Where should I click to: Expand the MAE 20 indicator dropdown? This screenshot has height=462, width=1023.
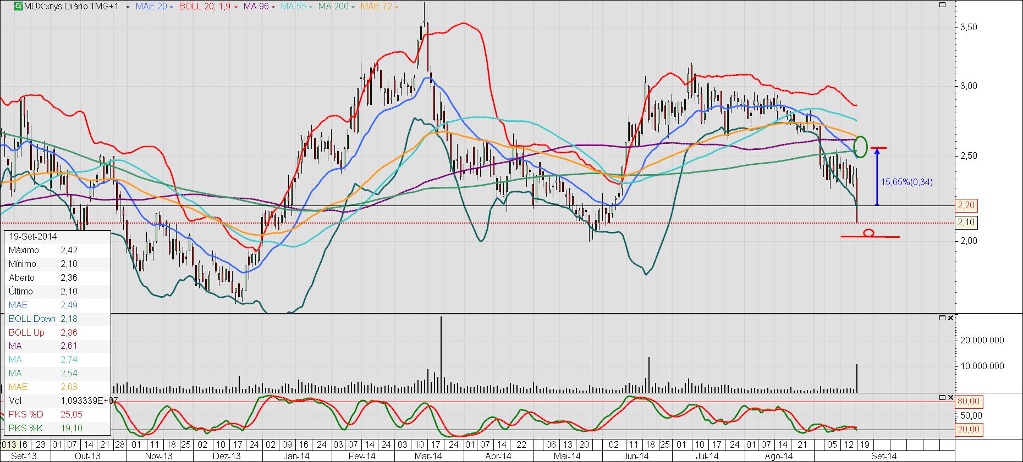point(171,7)
